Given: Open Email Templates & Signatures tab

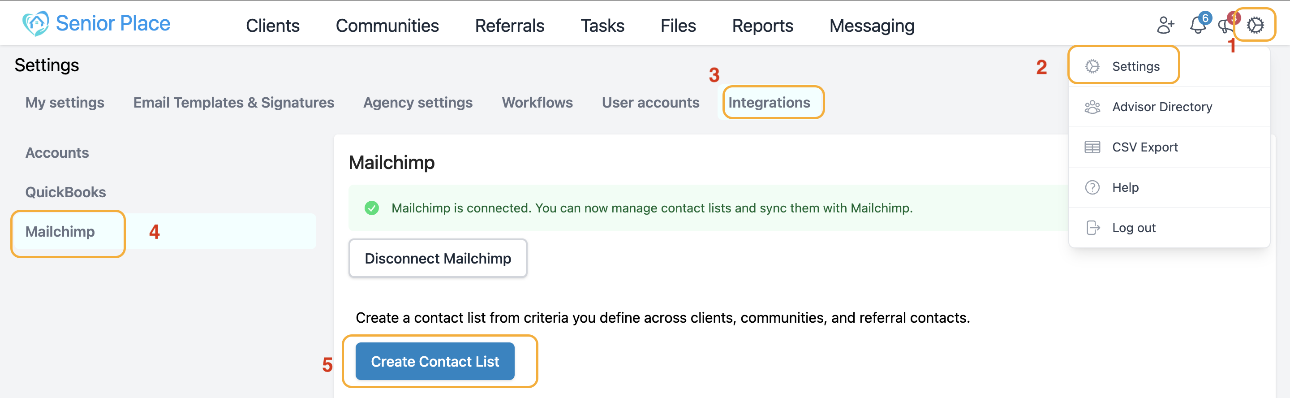Looking at the screenshot, I should (233, 102).
